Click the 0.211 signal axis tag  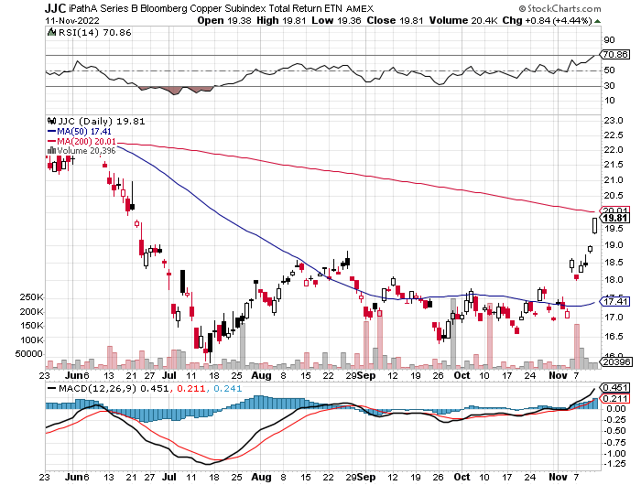[x=615, y=398]
